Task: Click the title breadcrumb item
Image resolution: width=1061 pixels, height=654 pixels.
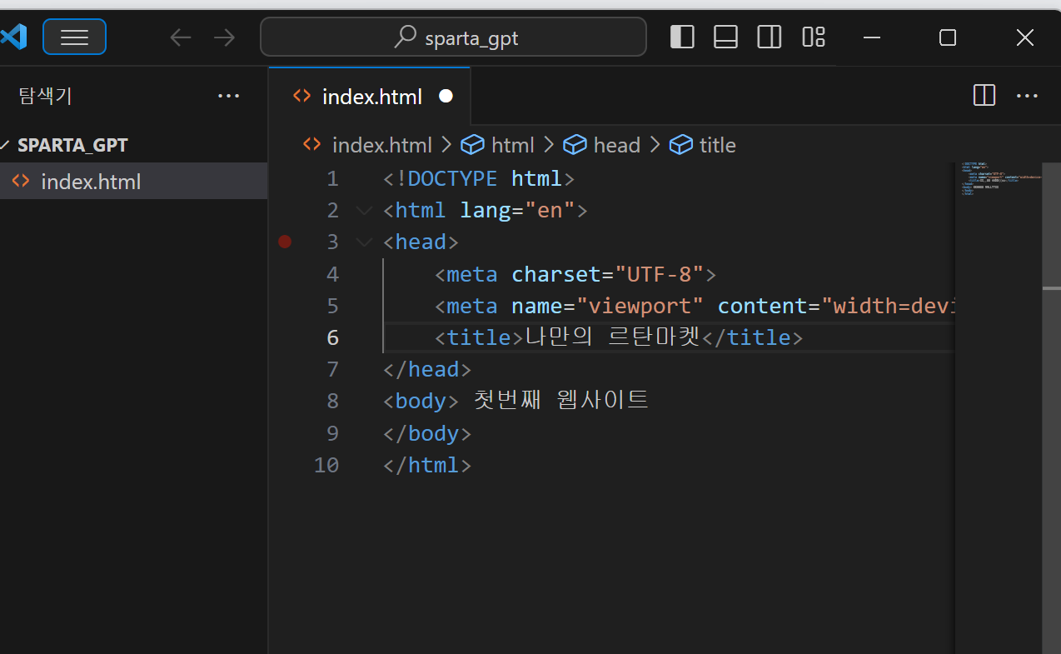Action: pos(703,145)
